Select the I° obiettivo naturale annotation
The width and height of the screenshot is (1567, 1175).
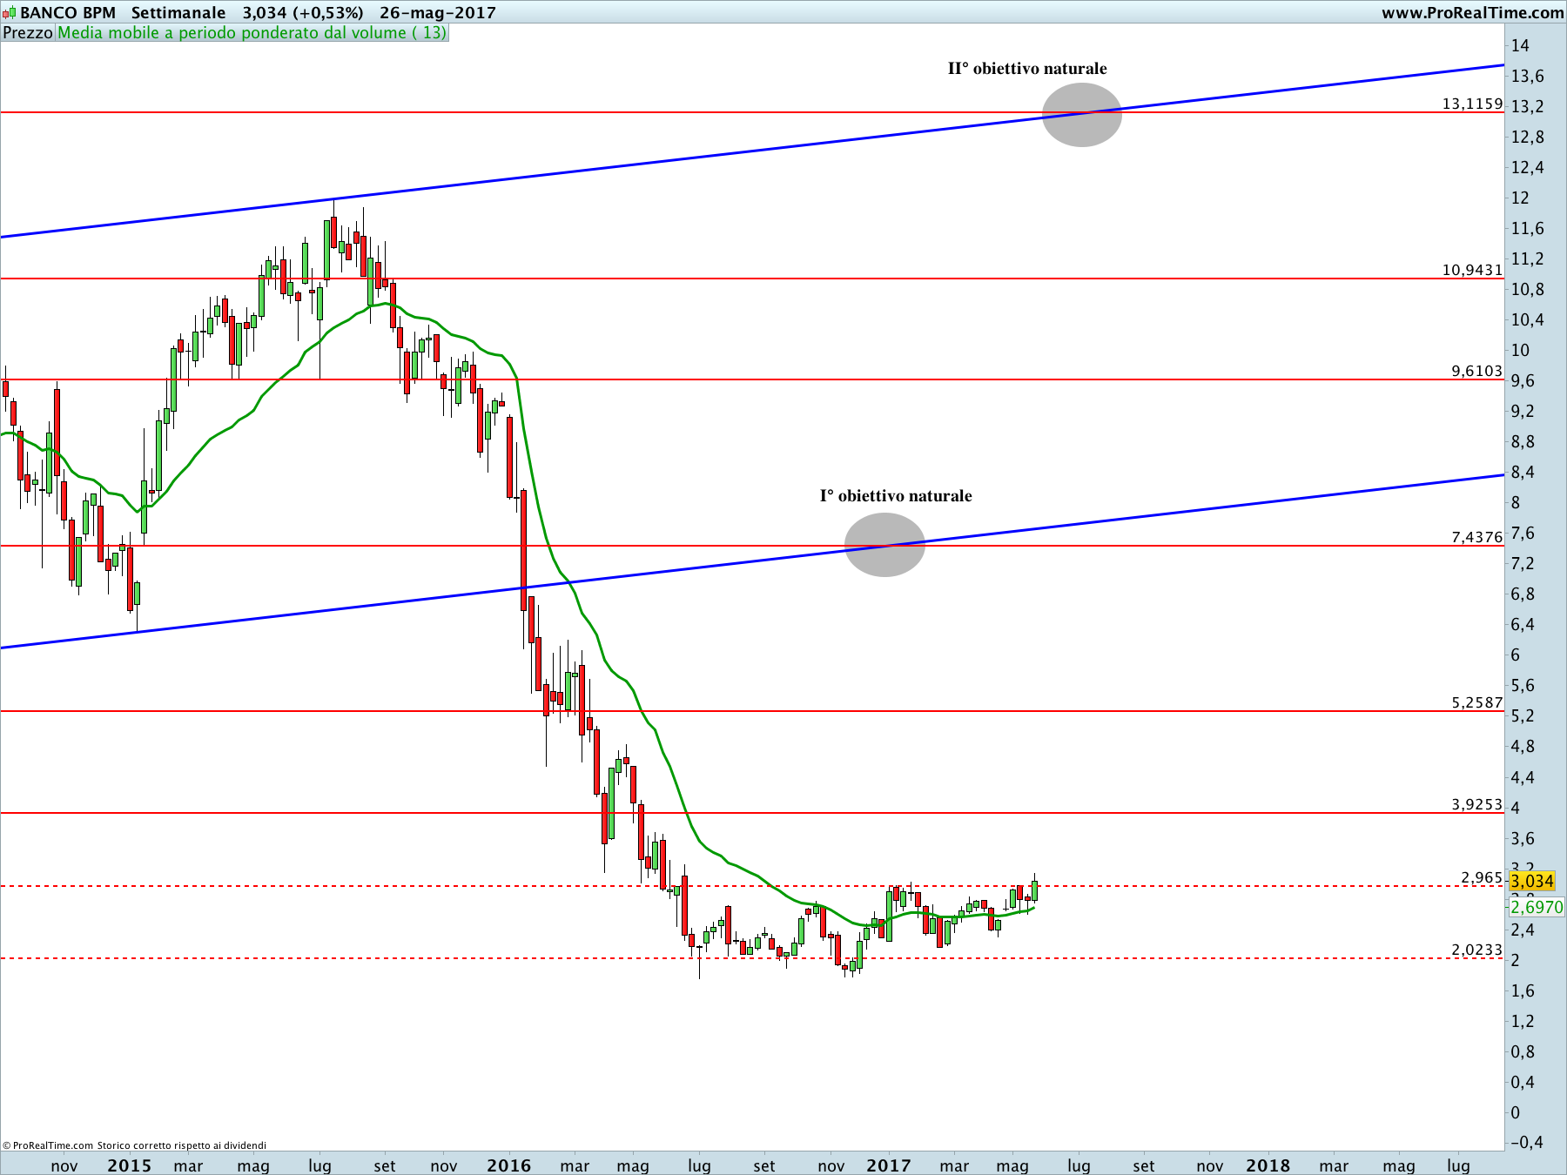[896, 496]
